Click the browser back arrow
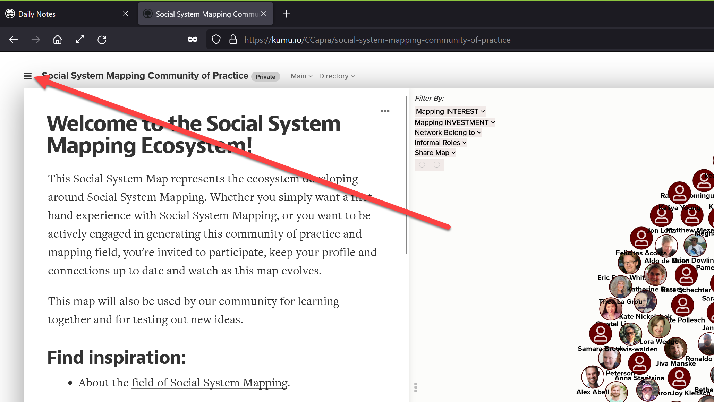The height and width of the screenshot is (402, 714). (x=14, y=40)
